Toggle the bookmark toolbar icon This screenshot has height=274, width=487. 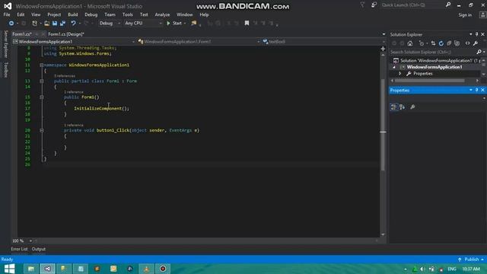(x=247, y=24)
